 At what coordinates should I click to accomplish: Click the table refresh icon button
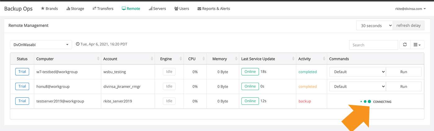[405, 45]
